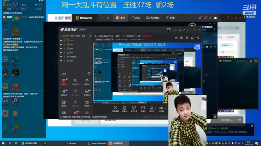The height and width of the screenshot is (146, 261).
Task: Toggle the lock on the 文本 1 layer
Action: 64,40
